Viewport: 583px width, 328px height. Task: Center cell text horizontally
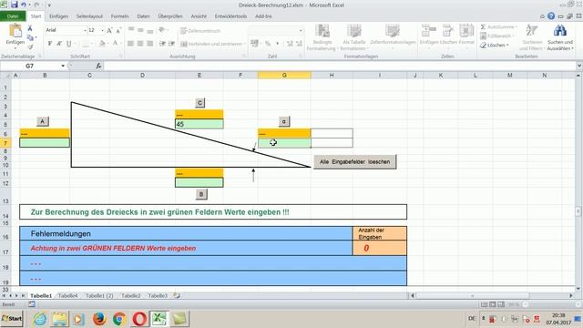(x=140, y=44)
